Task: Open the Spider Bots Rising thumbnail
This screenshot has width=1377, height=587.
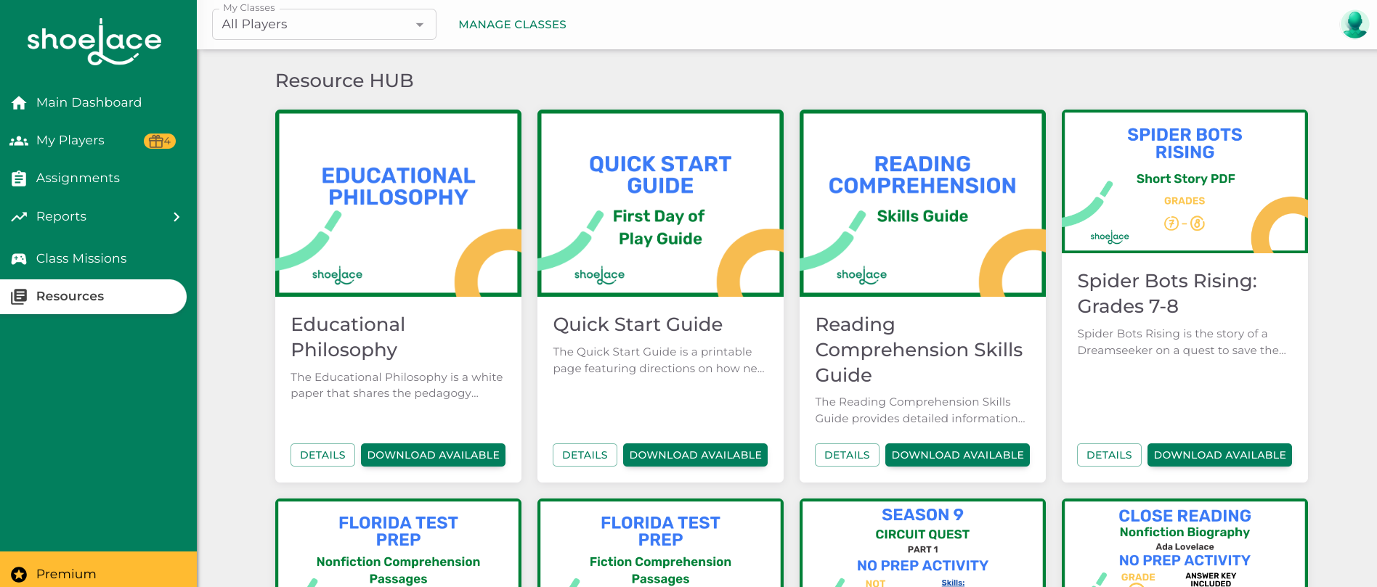Action: coord(1185,181)
